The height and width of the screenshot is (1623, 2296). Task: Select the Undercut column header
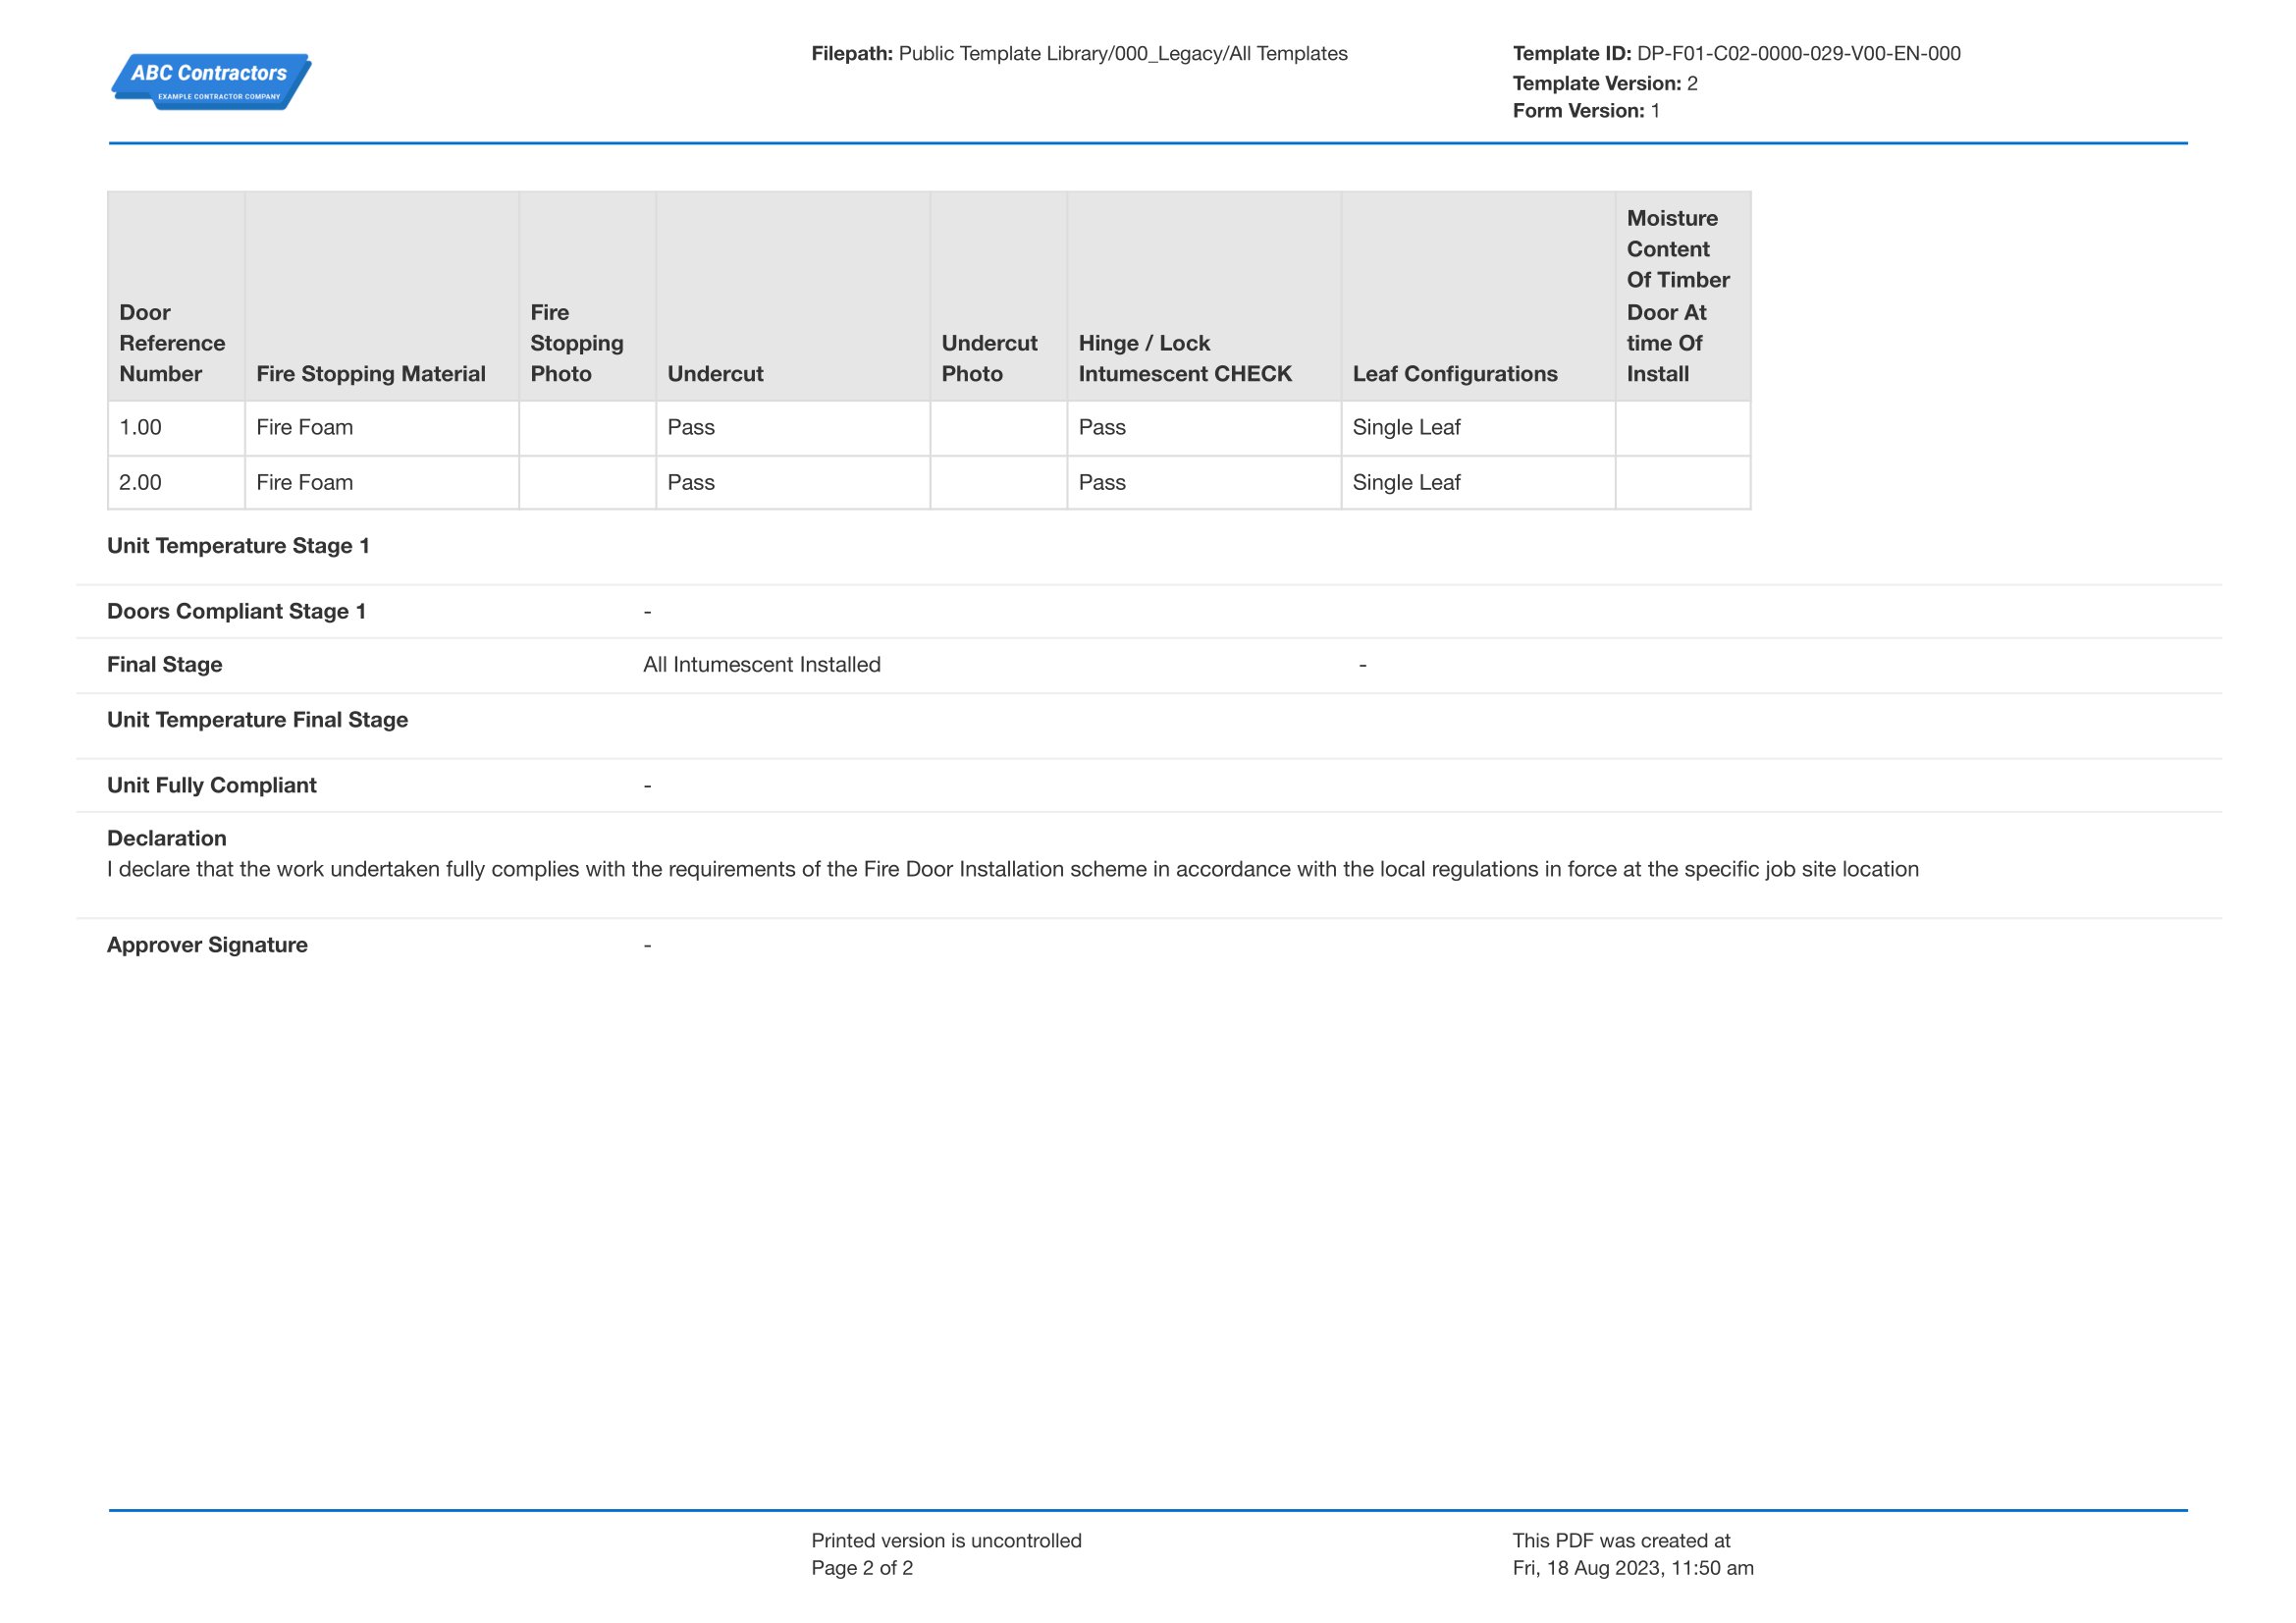pos(716,374)
